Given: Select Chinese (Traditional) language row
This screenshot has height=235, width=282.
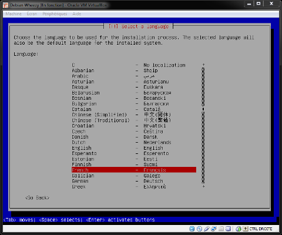Looking at the screenshot, I should click(134, 120).
